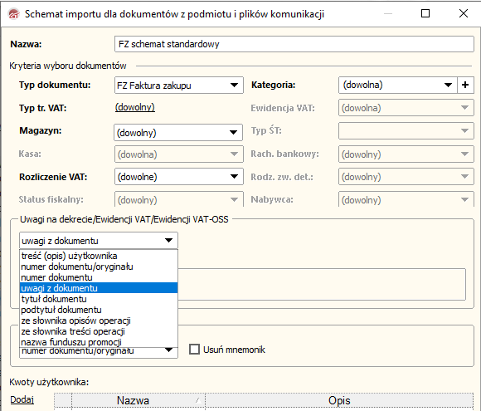Click into the Nazwa input field
This screenshot has height=411, width=481.
294,44
